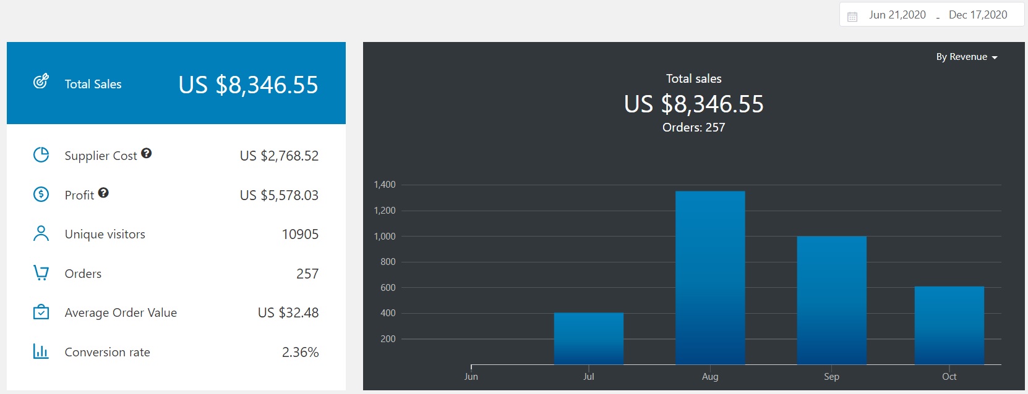Click the Supplier Cost pie chart icon

pyautogui.click(x=41, y=155)
